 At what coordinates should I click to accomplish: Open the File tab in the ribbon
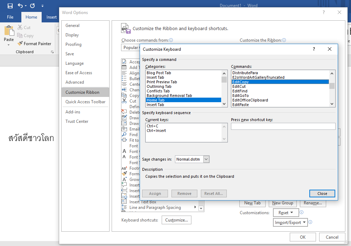(10, 17)
